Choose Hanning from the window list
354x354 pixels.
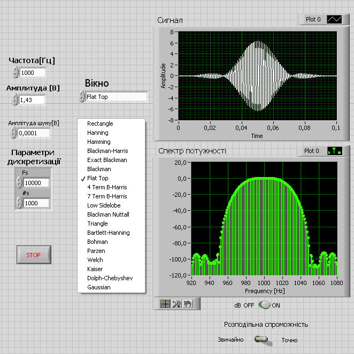coord(98,133)
